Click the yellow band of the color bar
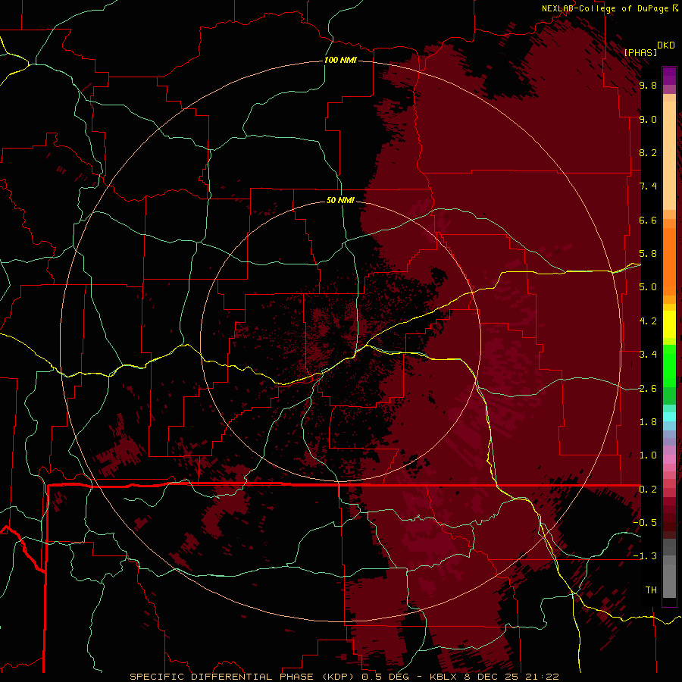Viewport: 682px width, 682px height. click(x=669, y=324)
